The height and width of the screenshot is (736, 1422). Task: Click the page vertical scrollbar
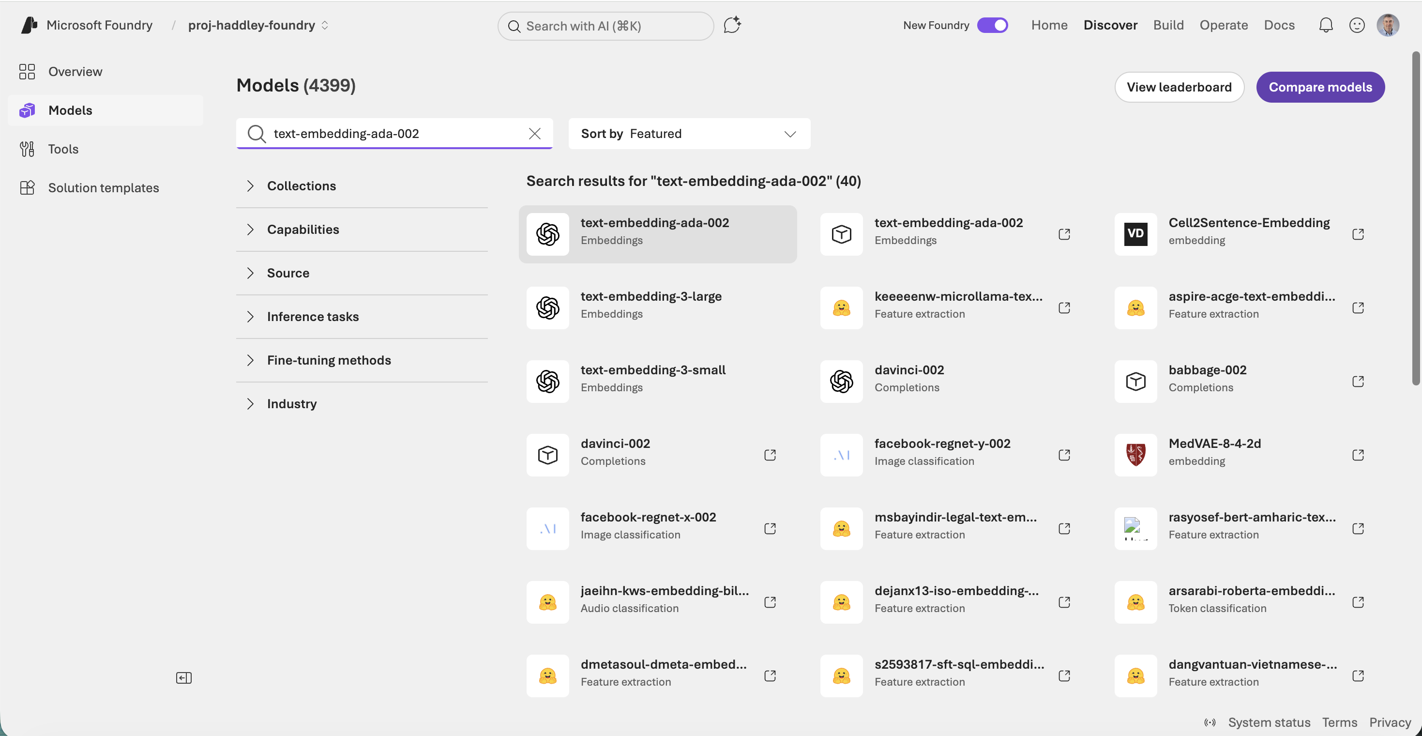1415,221
